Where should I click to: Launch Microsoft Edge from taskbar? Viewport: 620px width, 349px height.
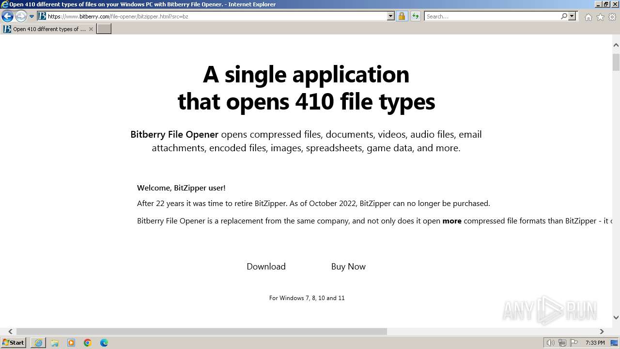click(x=104, y=343)
